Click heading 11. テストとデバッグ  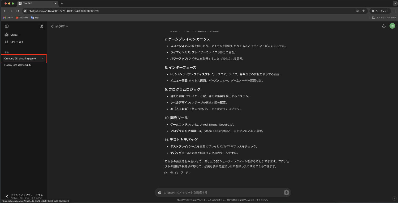click(181, 139)
